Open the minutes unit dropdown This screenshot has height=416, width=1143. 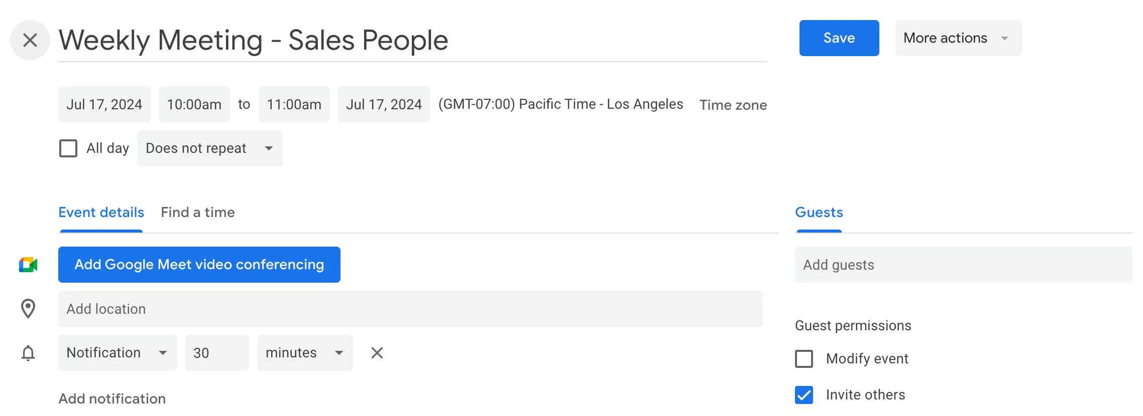point(304,352)
